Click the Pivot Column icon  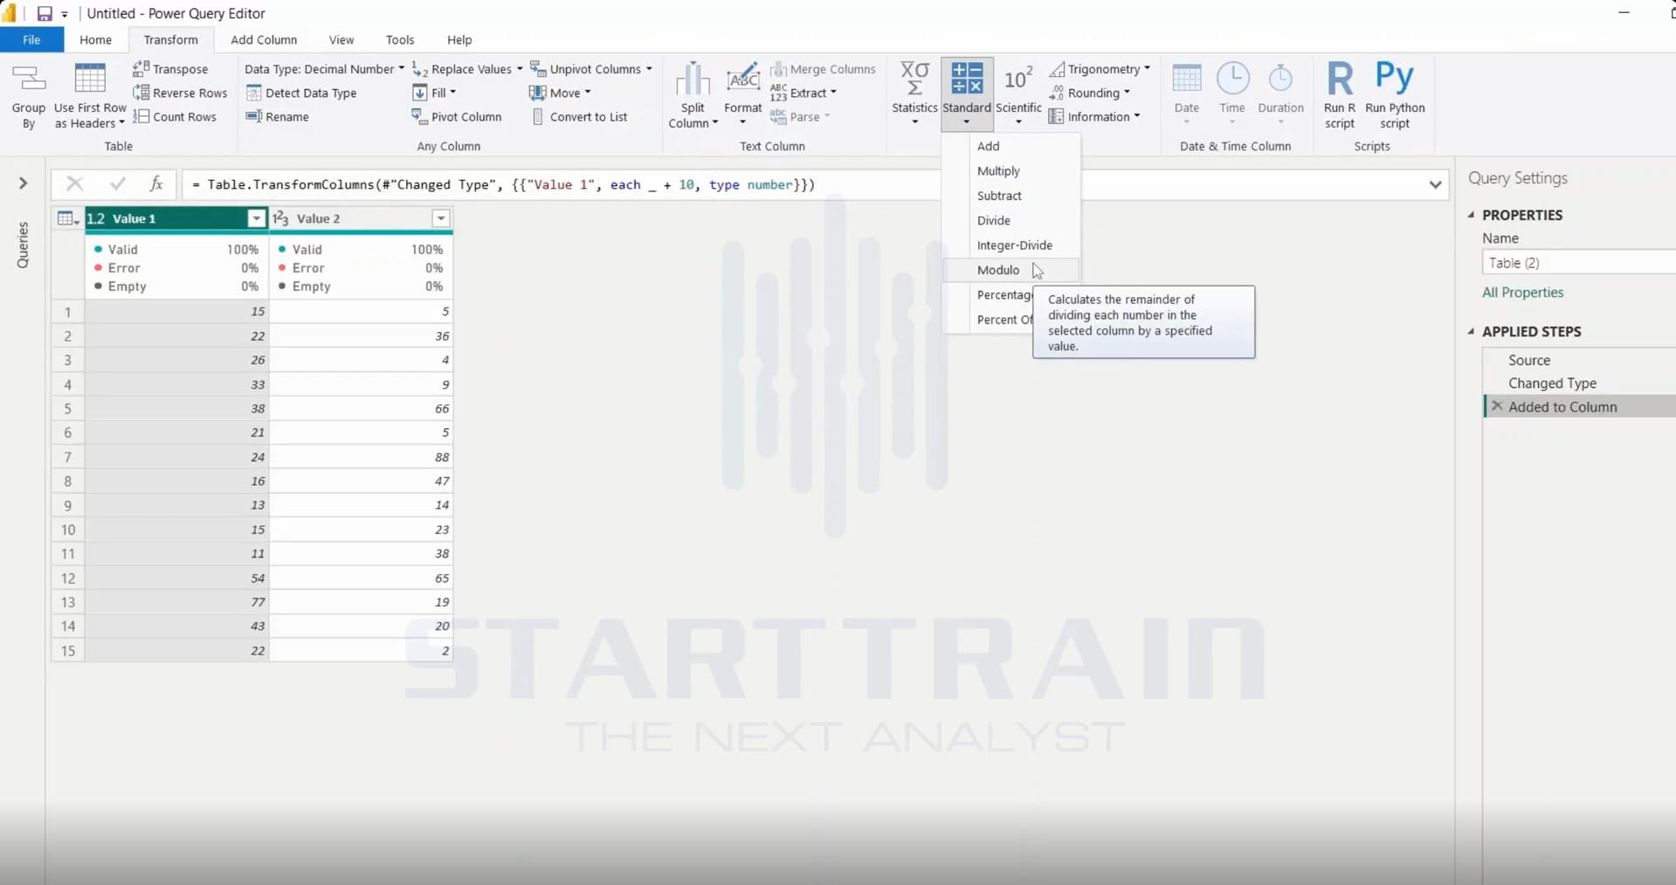[420, 116]
